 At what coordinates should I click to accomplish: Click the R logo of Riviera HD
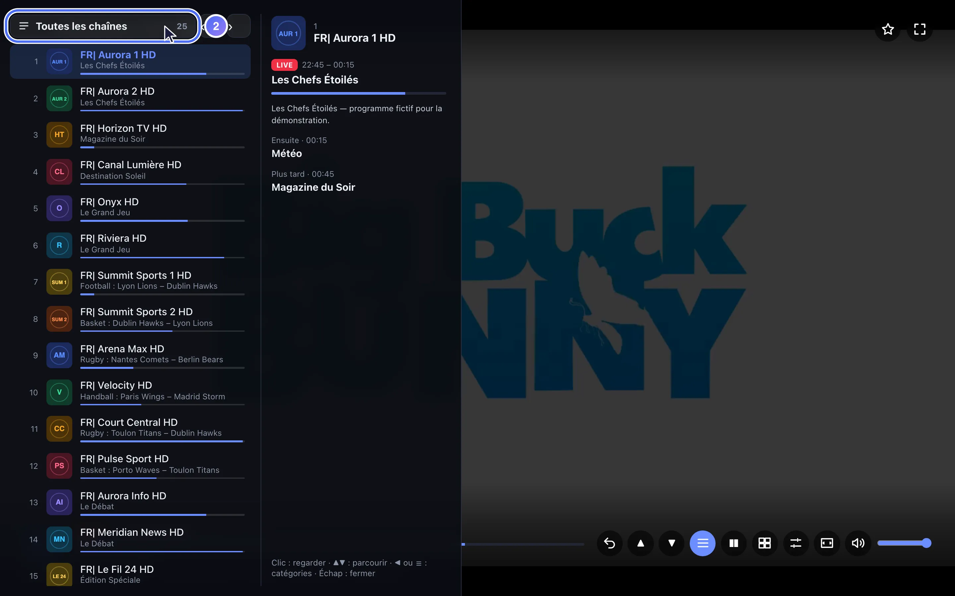click(59, 245)
